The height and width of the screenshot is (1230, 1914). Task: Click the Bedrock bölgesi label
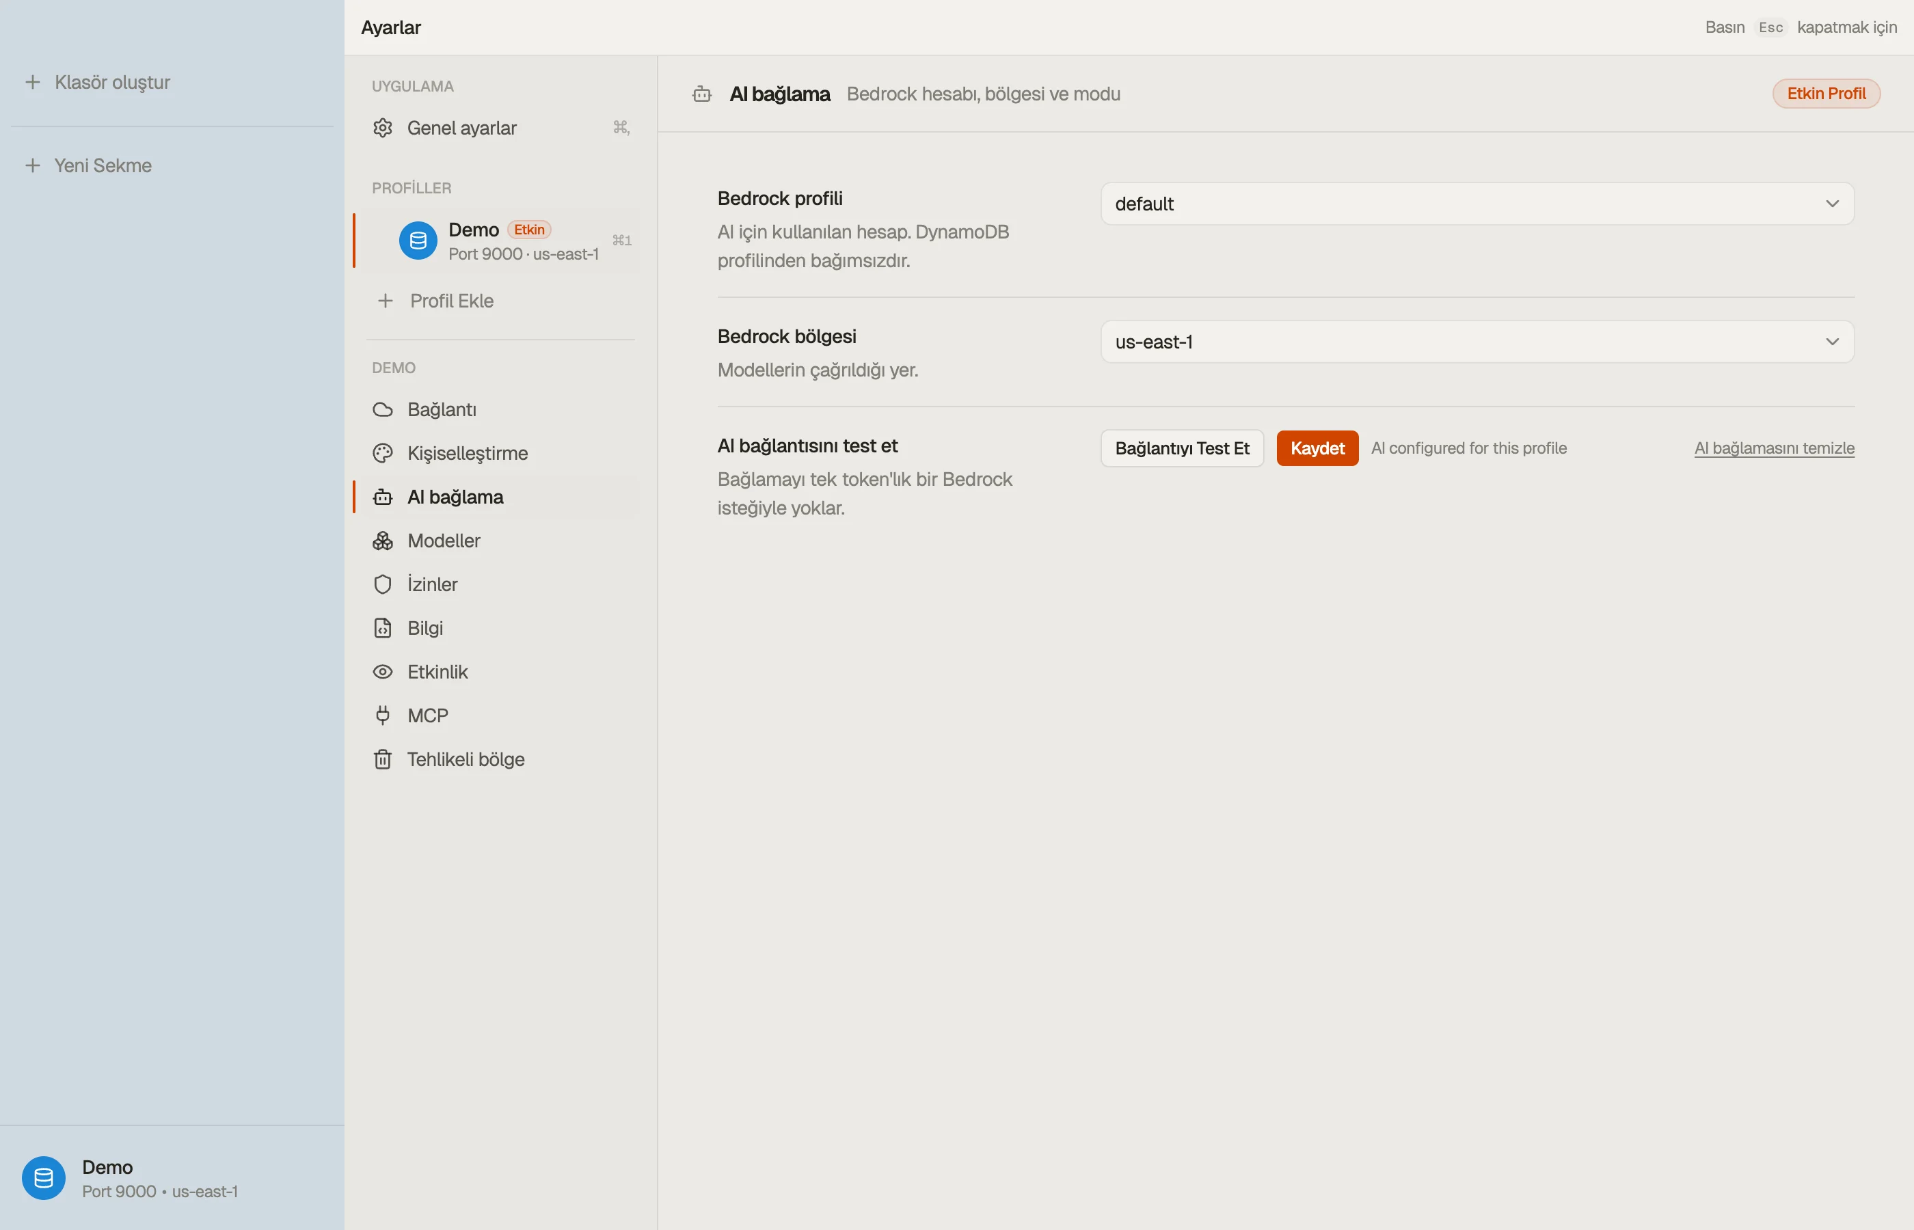(x=786, y=336)
